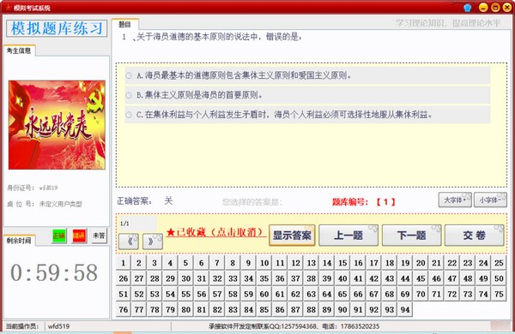The height and width of the screenshot is (334, 515).
Task: Increase font size with 大字体+ button
Action: coord(455,200)
